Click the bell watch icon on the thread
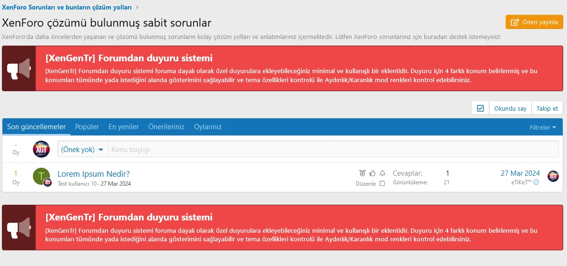The height and width of the screenshot is (266, 567). click(382, 173)
